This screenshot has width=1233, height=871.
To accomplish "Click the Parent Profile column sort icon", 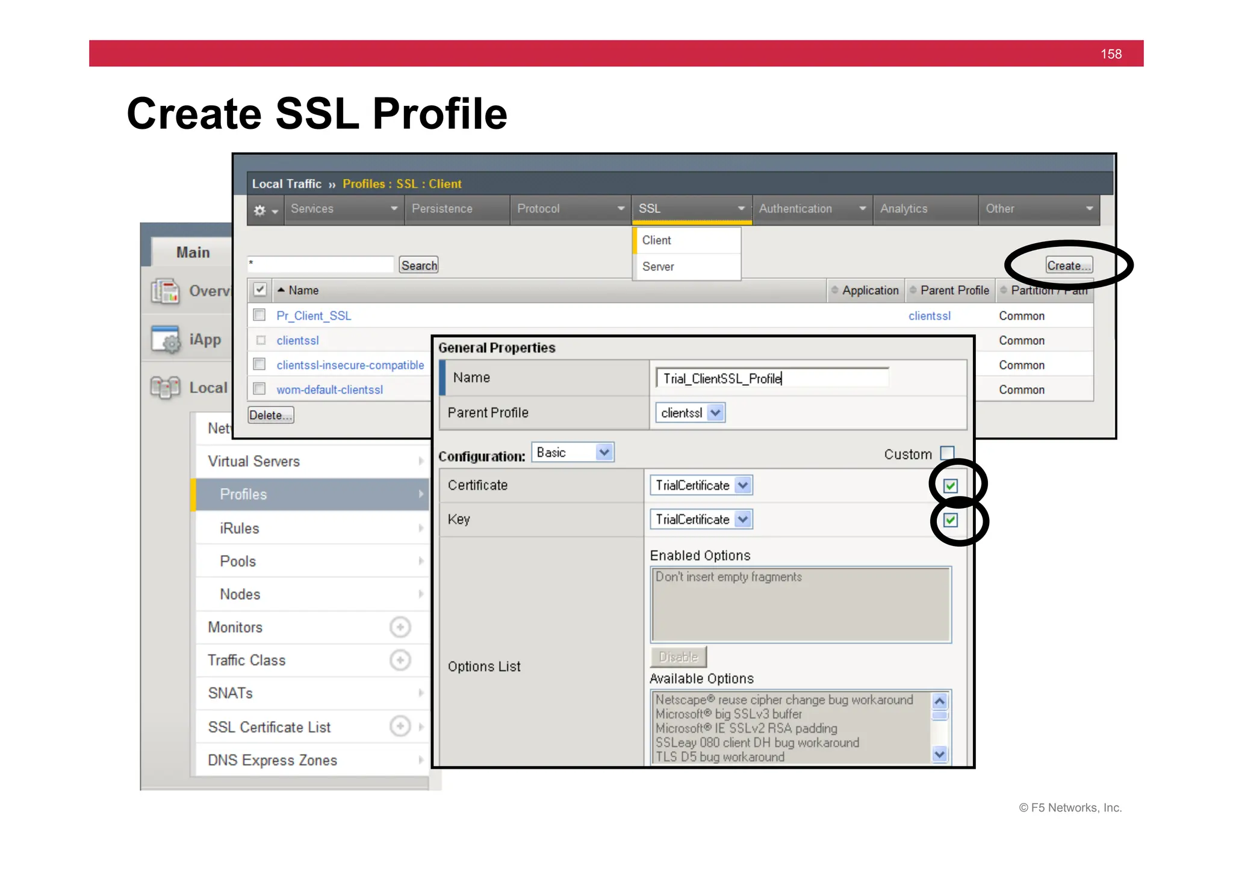I will pos(913,290).
